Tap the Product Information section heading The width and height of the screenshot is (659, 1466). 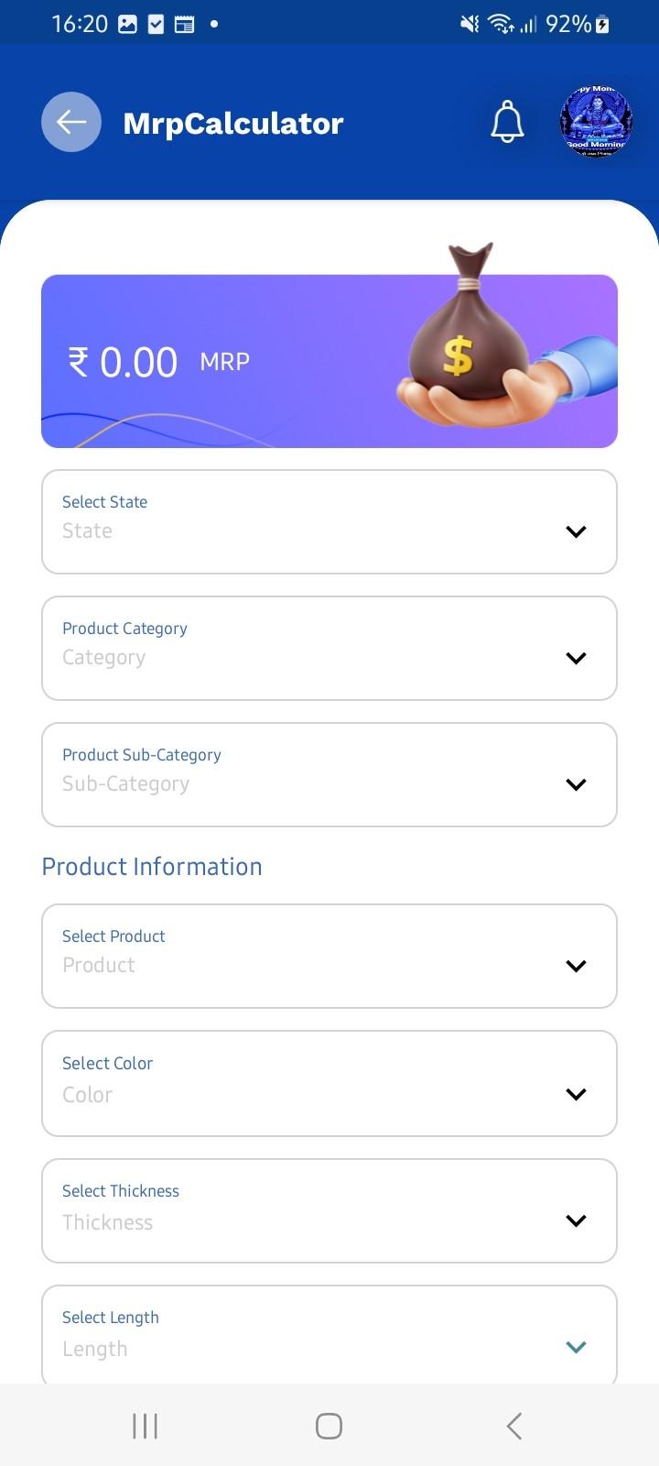click(152, 867)
